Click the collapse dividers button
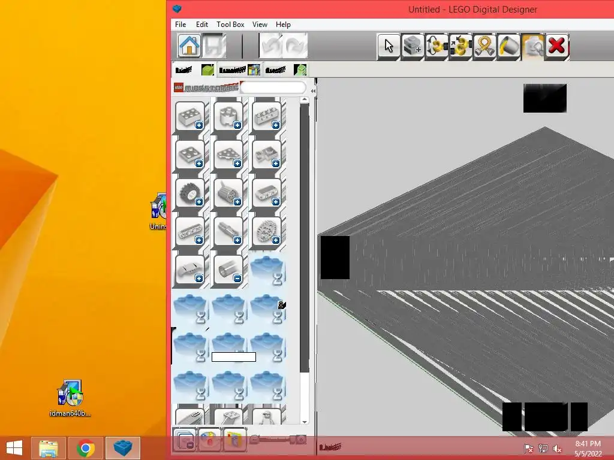 pos(185,440)
